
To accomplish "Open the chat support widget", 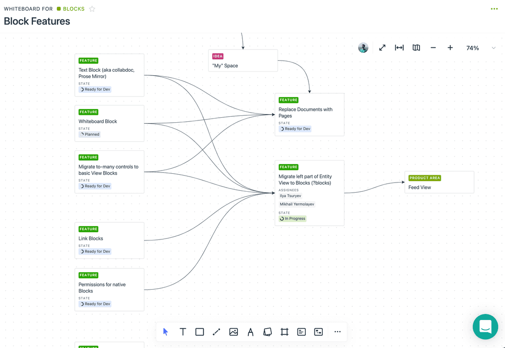I will pyautogui.click(x=485, y=327).
